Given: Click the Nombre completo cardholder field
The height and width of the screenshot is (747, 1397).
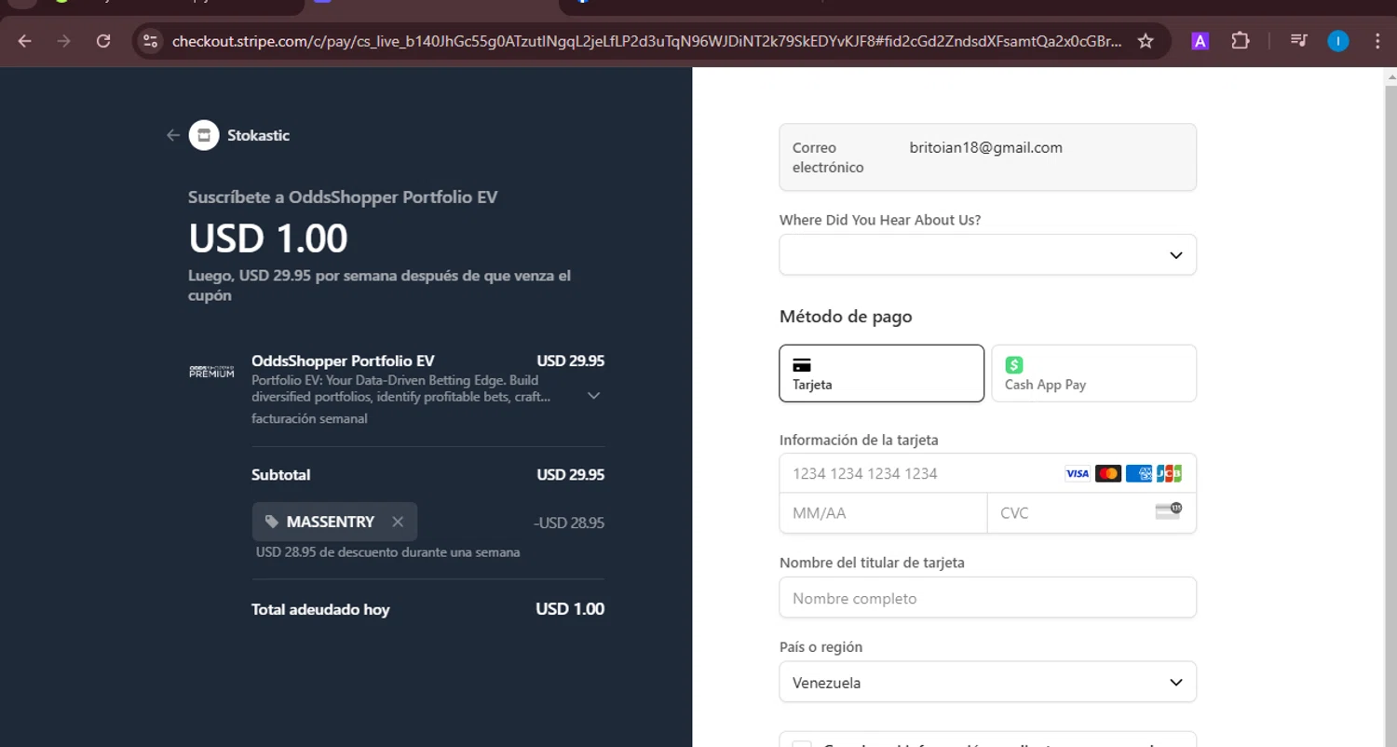Looking at the screenshot, I should tap(987, 598).
